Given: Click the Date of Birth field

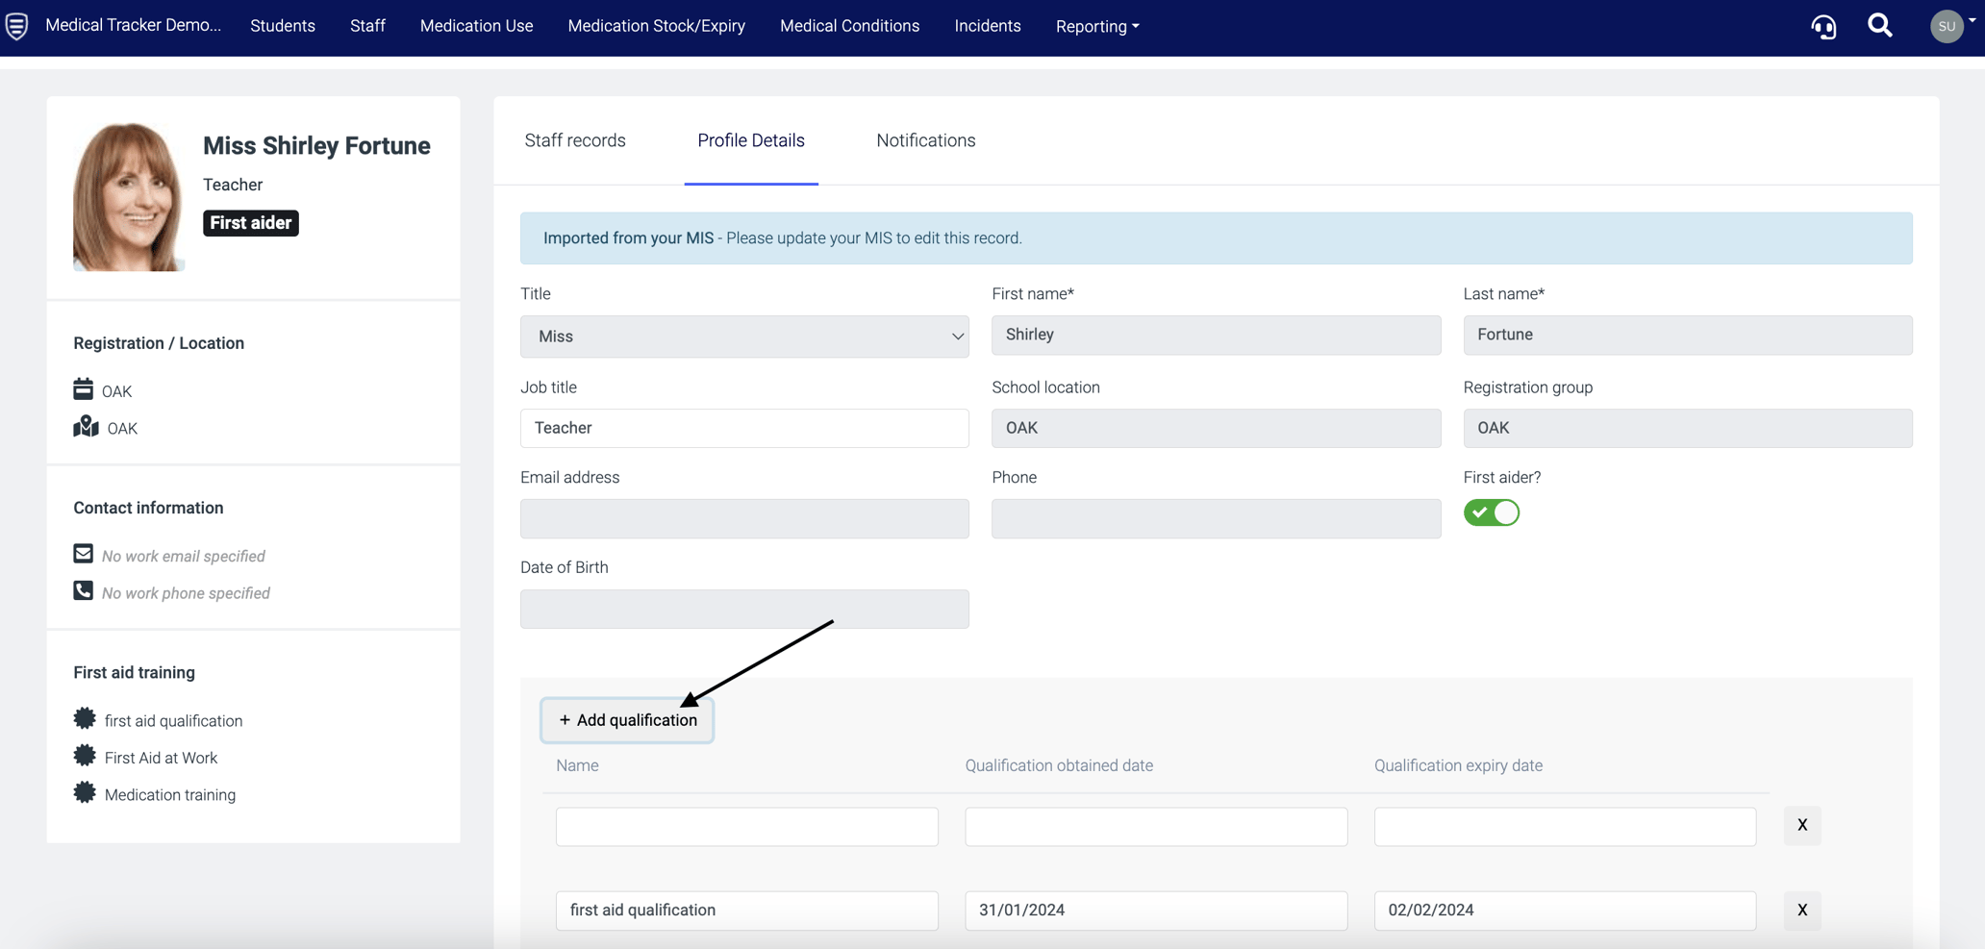Looking at the screenshot, I should 744,609.
